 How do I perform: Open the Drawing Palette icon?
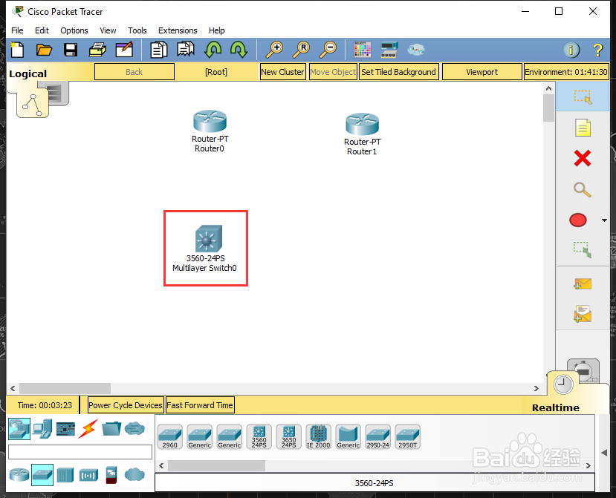[362, 50]
